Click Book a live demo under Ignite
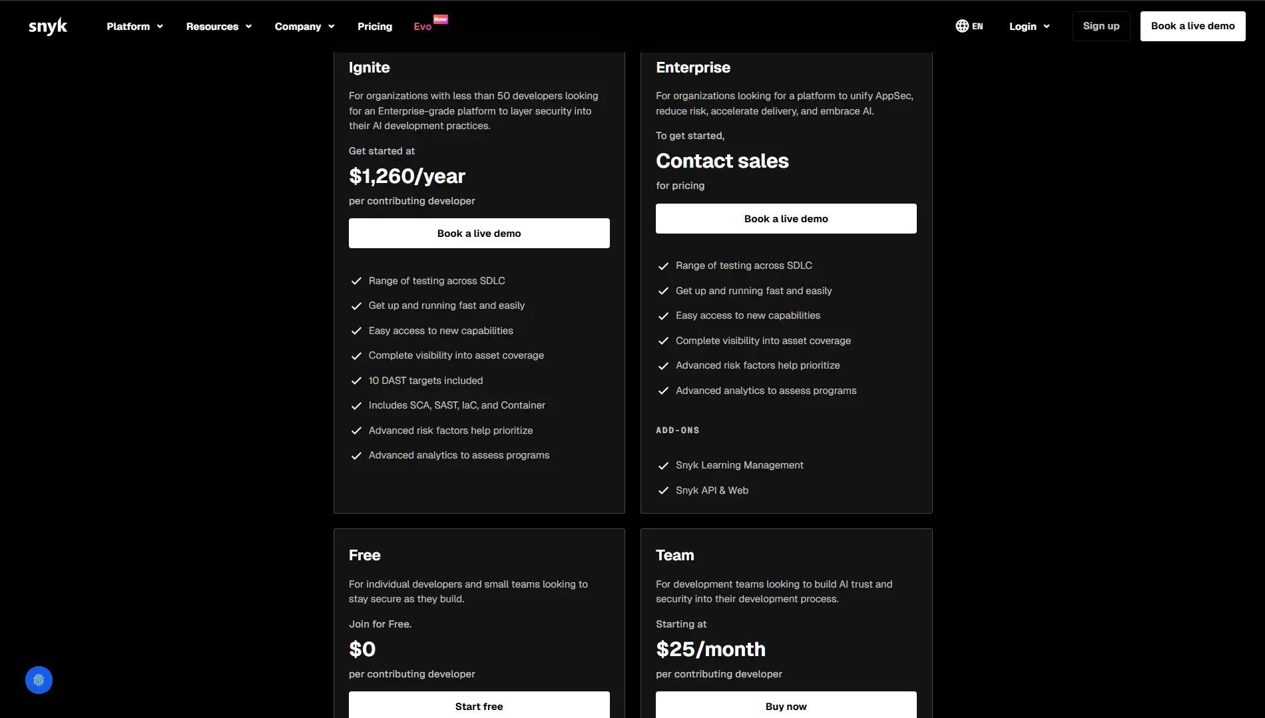The height and width of the screenshot is (718, 1265). click(479, 233)
